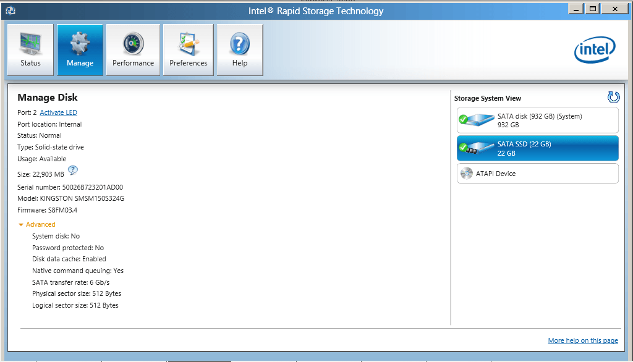
Task: Click the Model: KINGSTON SMSM150S324G text
Action: click(x=70, y=198)
